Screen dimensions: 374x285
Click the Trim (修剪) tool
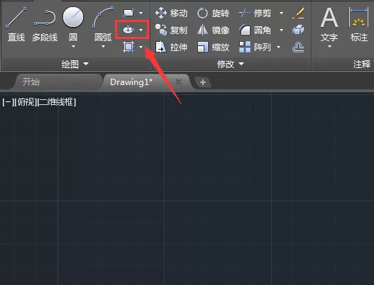255,13
